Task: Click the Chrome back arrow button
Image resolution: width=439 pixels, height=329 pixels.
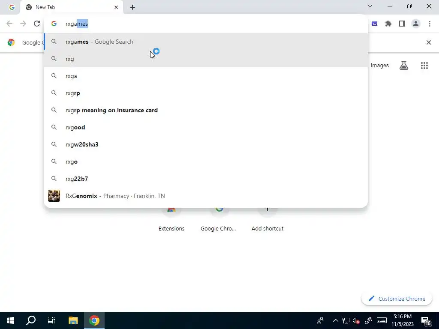Action: (9, 24)
